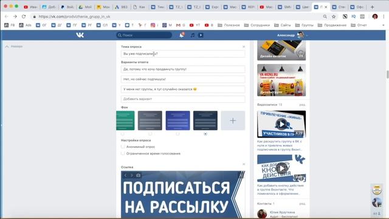389x219 pixels.
Task: Select the blue poll background radio
Action: click(x=177, y=134)
